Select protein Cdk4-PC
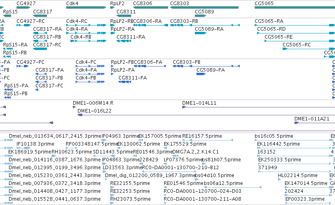The height and width of the screenshot is (205, 335). pyautogui.click(x=86, y=62)
